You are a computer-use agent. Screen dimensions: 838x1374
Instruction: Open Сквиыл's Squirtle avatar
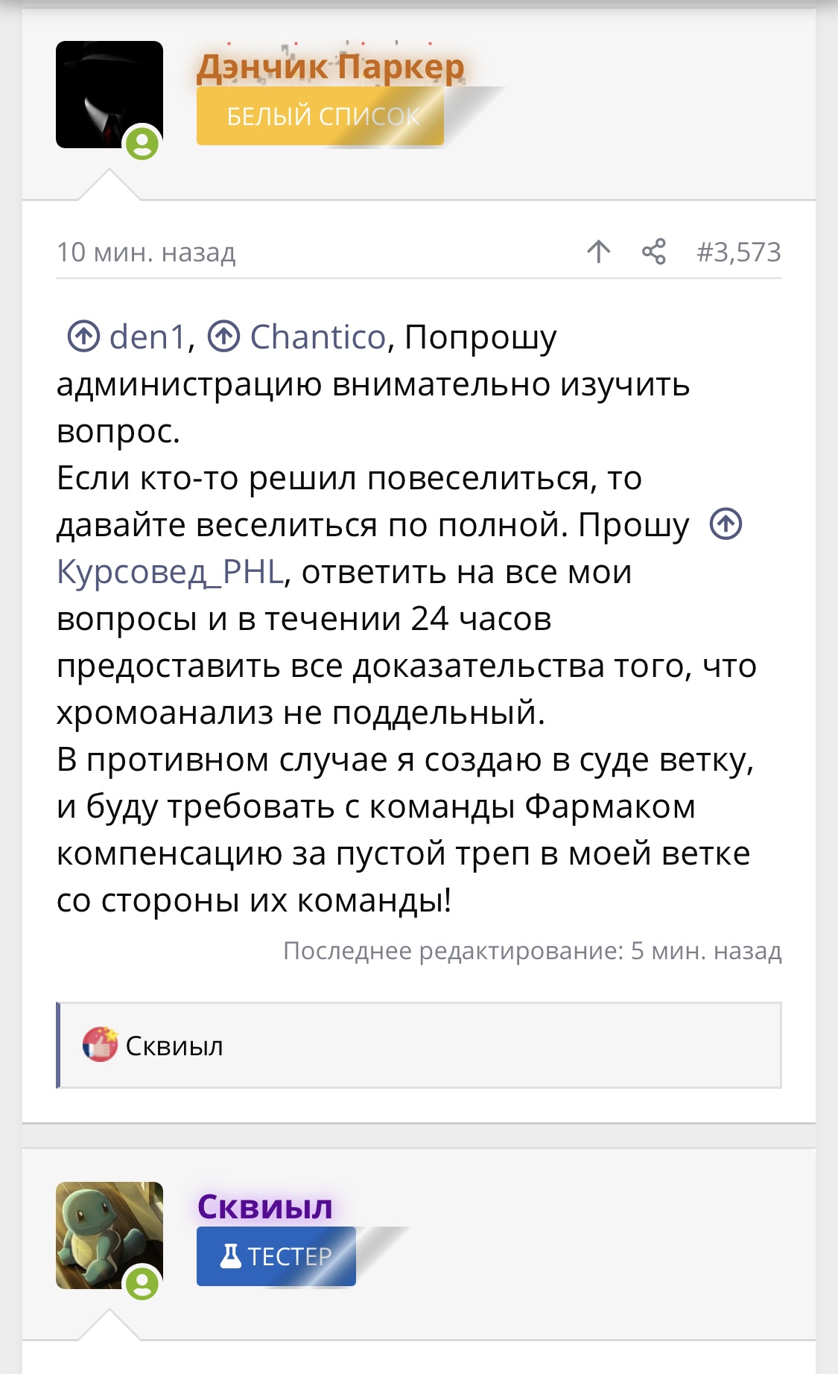(x=109, y=1235)
